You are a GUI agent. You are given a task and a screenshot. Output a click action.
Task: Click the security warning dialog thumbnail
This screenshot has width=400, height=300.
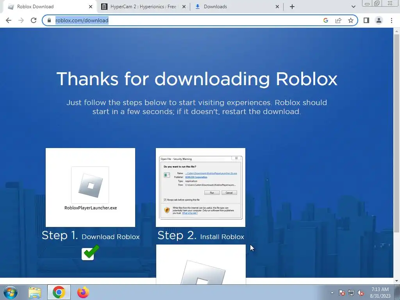(x=200, y=187)
